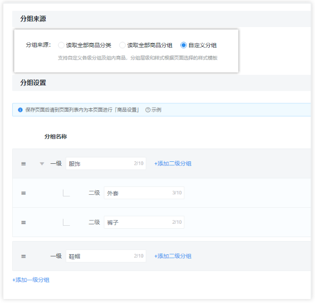Collapse the 服饰 group with triangle arrow

[x=42, y=164]
